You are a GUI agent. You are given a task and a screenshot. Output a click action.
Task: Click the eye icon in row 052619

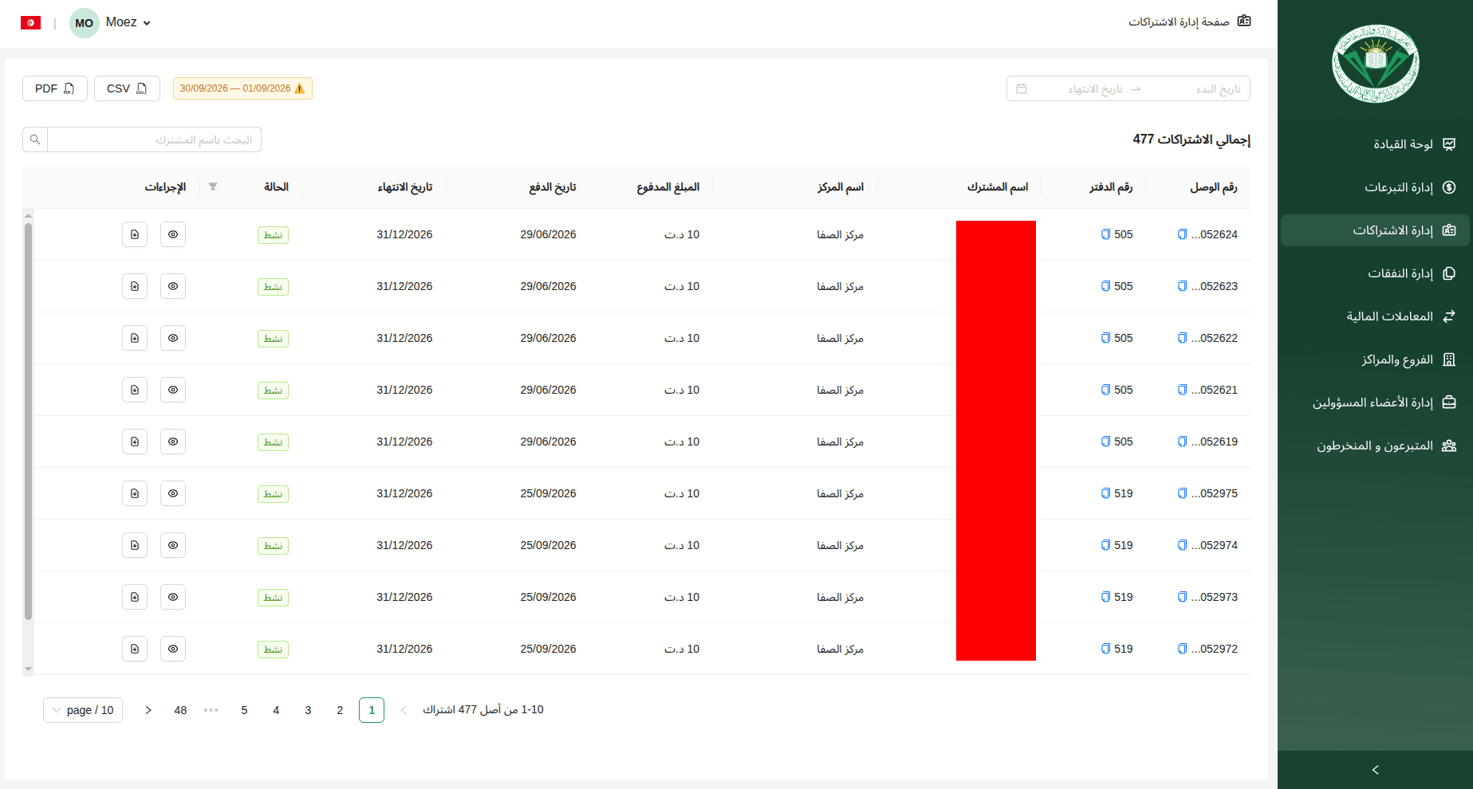point(173,442)
